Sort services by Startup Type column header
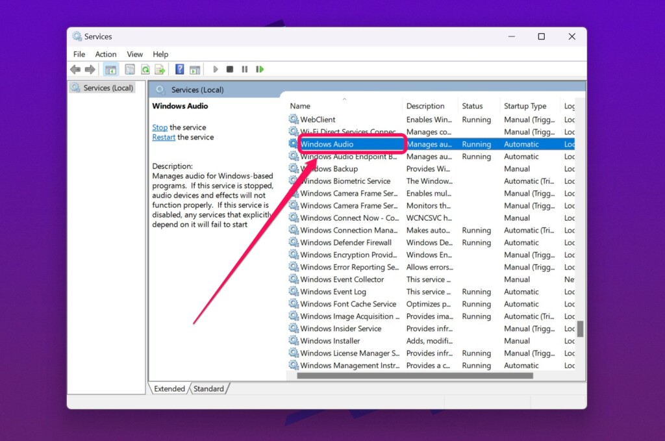665x441 pixels. [525, 106]
